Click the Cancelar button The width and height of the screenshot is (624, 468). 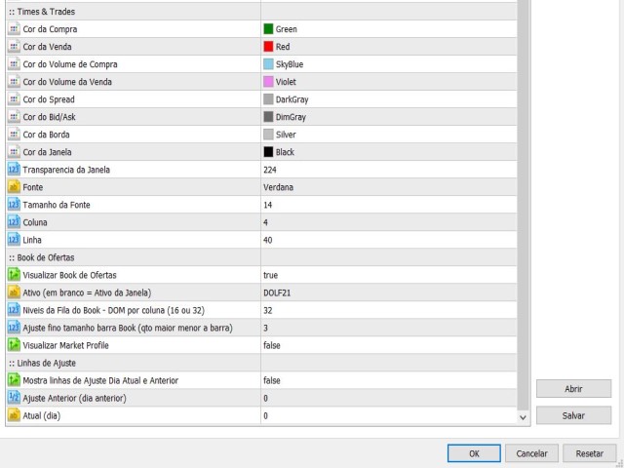tap(531, 453)
